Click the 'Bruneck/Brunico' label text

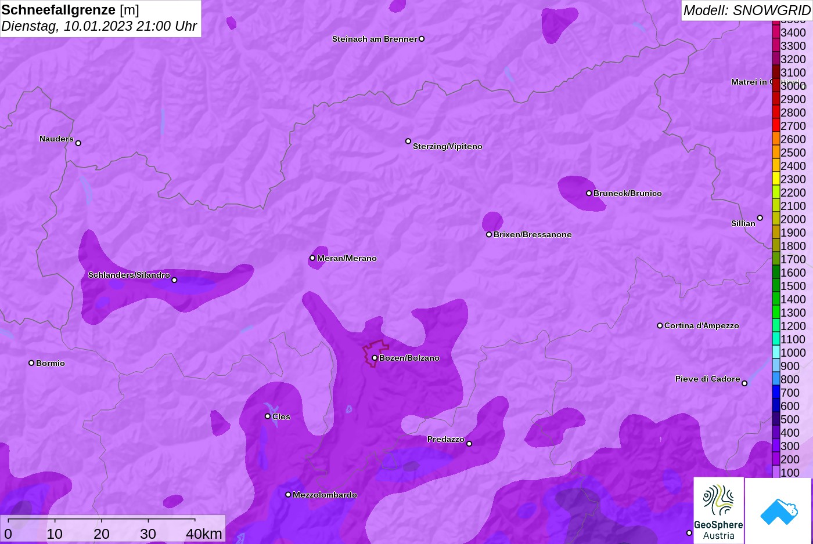(x=628, y=193)
